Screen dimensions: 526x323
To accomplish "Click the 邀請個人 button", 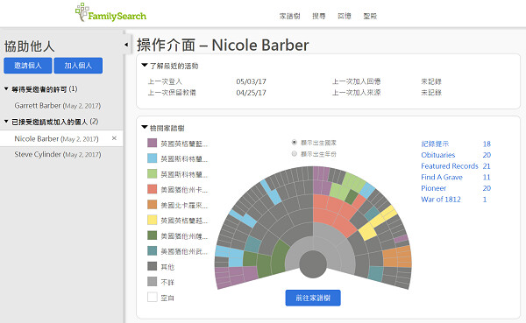I will click(28, 66).
